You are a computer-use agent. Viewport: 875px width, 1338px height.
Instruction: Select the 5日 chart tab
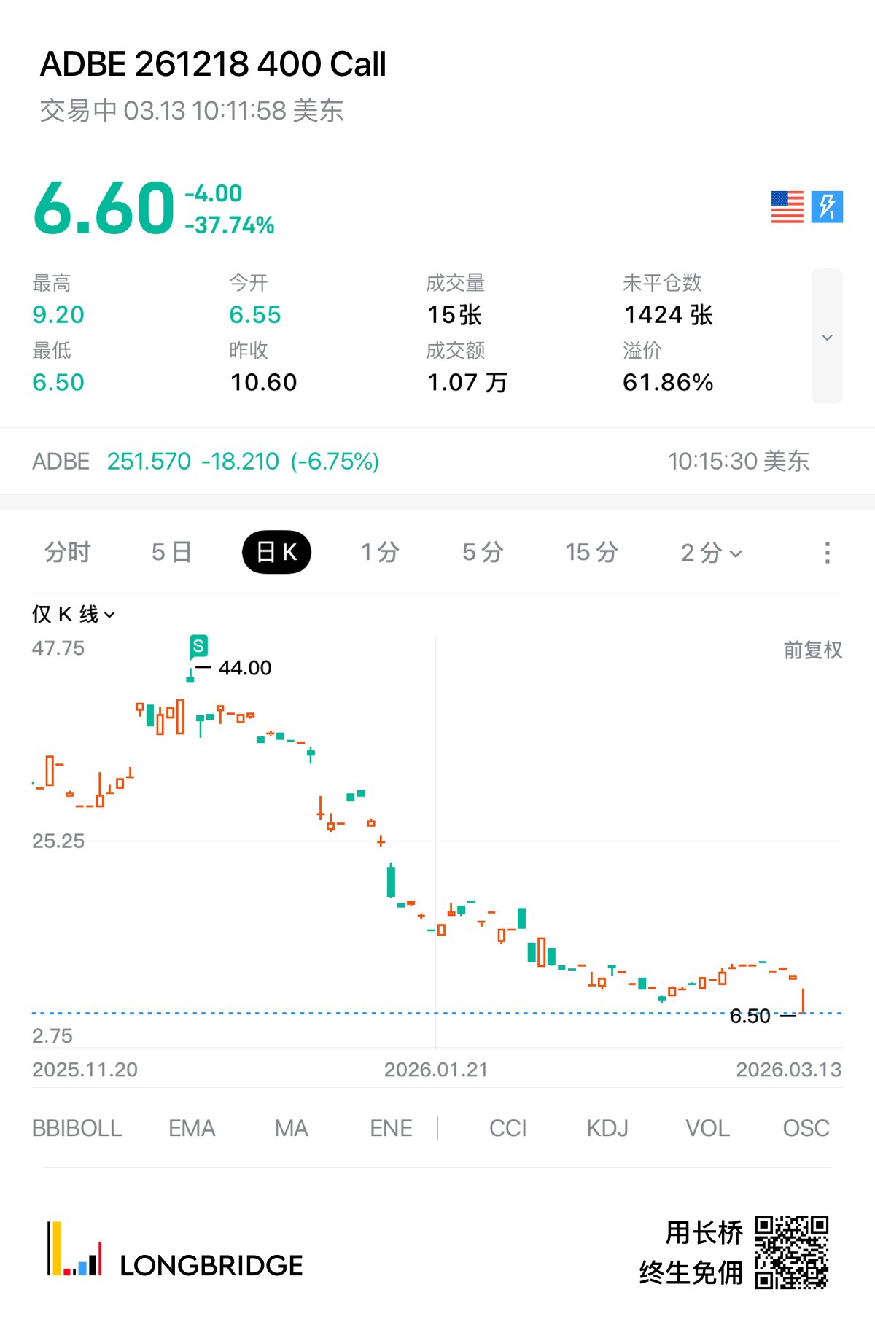point(171,553)
